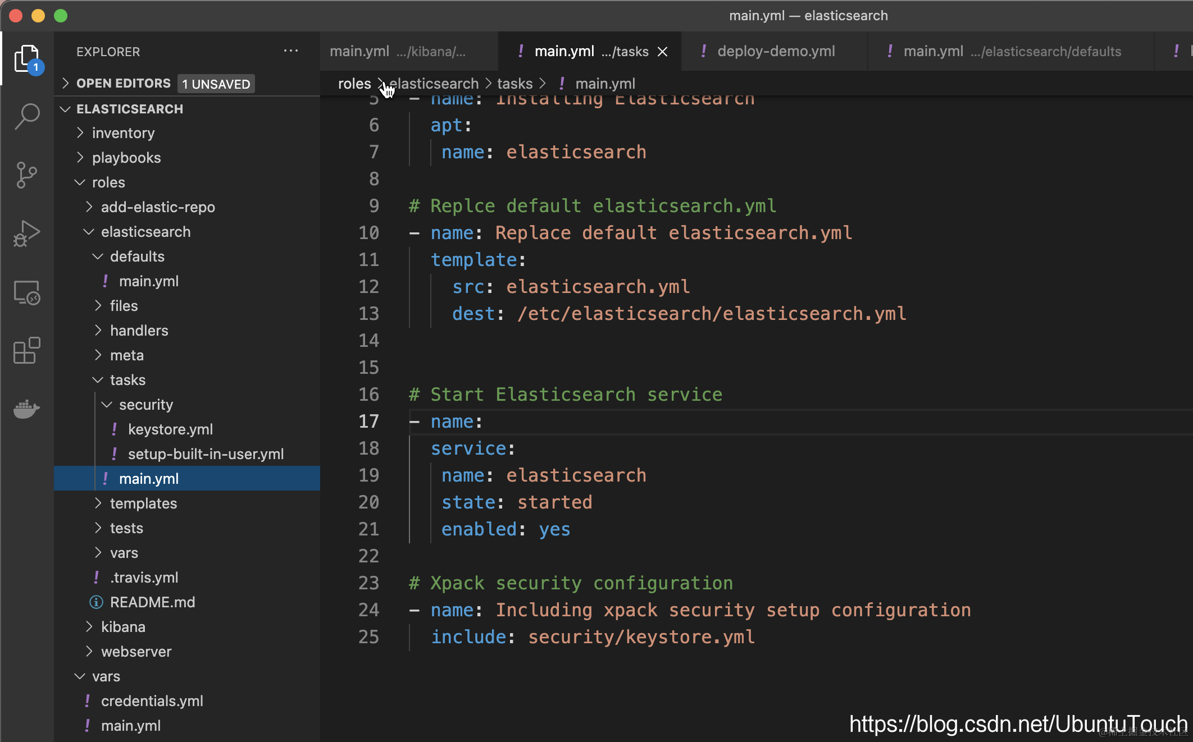Open the Source Control view
1193x742 pixels.
27,175
